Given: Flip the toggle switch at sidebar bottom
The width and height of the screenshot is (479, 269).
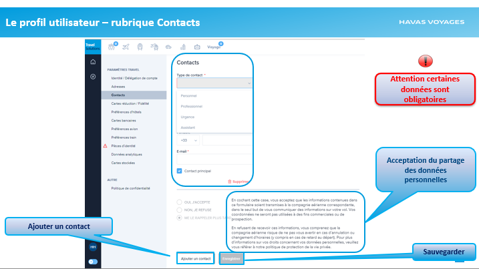Looking at the screenshot, I should 93,262.
